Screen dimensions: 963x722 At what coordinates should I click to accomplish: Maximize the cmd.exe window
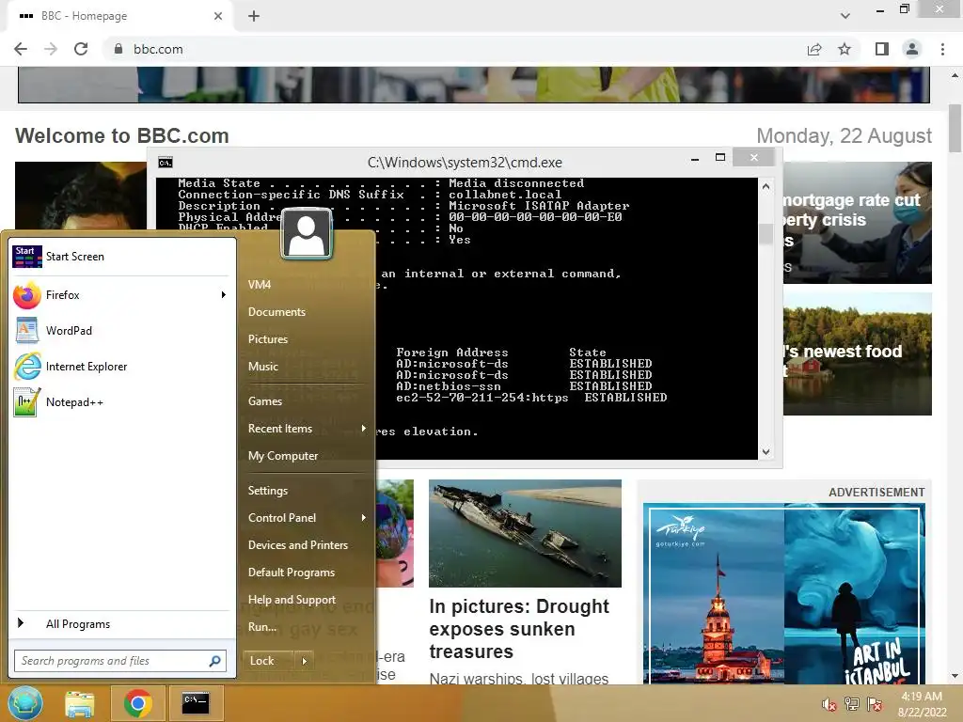coord(720,158)
